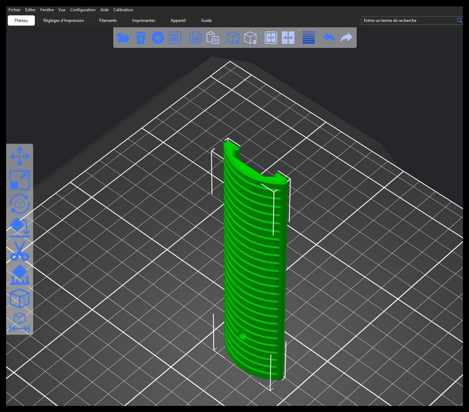Select the Cut scissors tool
This screenshot has height=412, width=469.
click(19, 251)
